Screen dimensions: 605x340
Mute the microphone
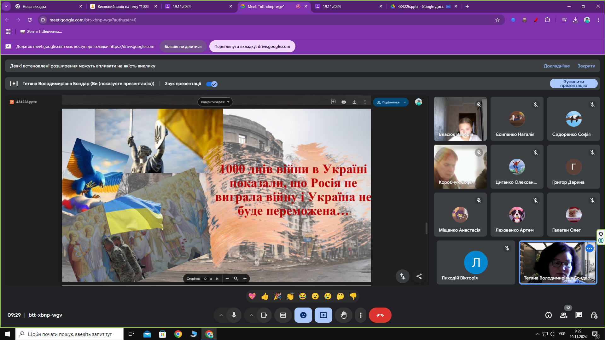[x=234, y=315]
